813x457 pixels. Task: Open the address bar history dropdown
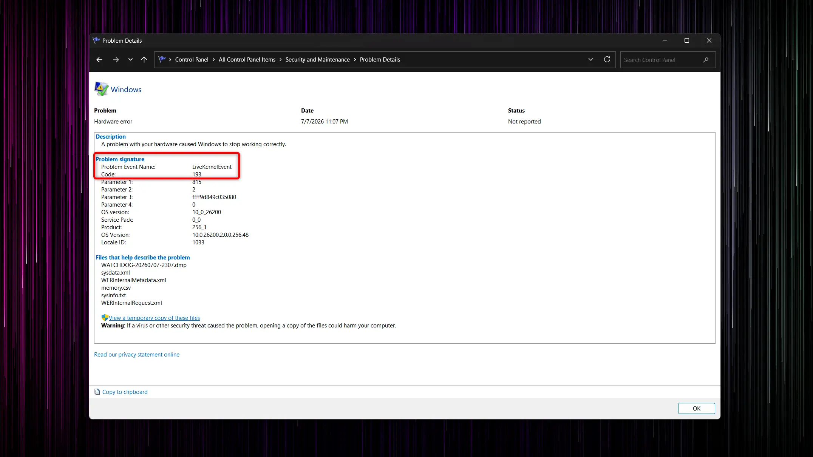(591, 60)
